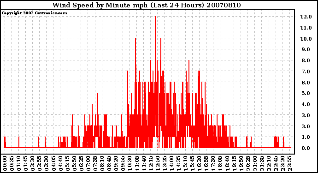Click the 20:25 time label
This screenshot has height=173, width=318.
pos(248,163)
